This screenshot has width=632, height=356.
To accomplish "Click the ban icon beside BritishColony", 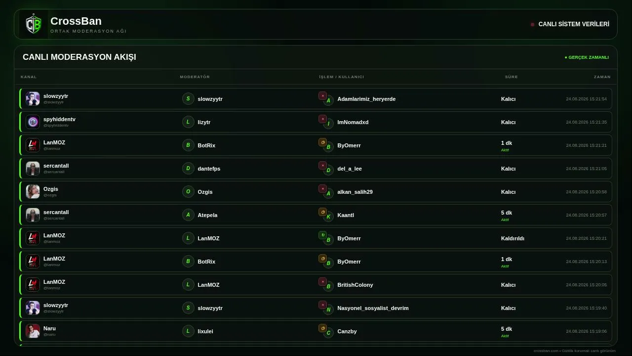I will 322,282.
